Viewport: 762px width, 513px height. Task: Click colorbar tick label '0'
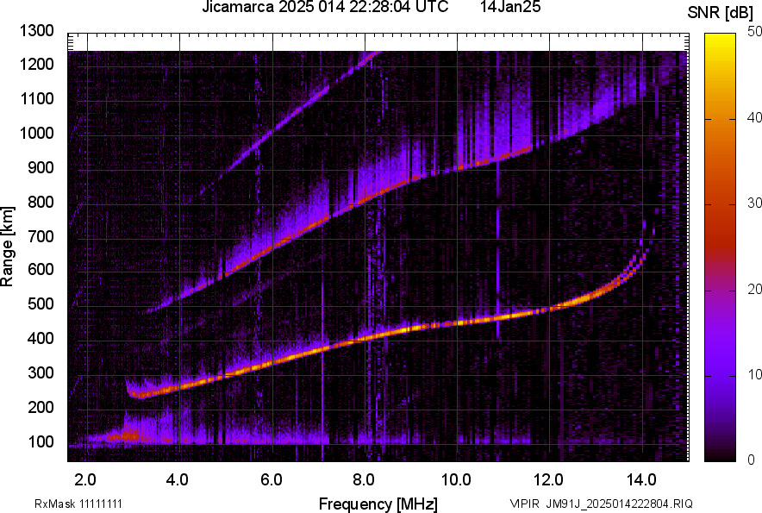(752, 460)
